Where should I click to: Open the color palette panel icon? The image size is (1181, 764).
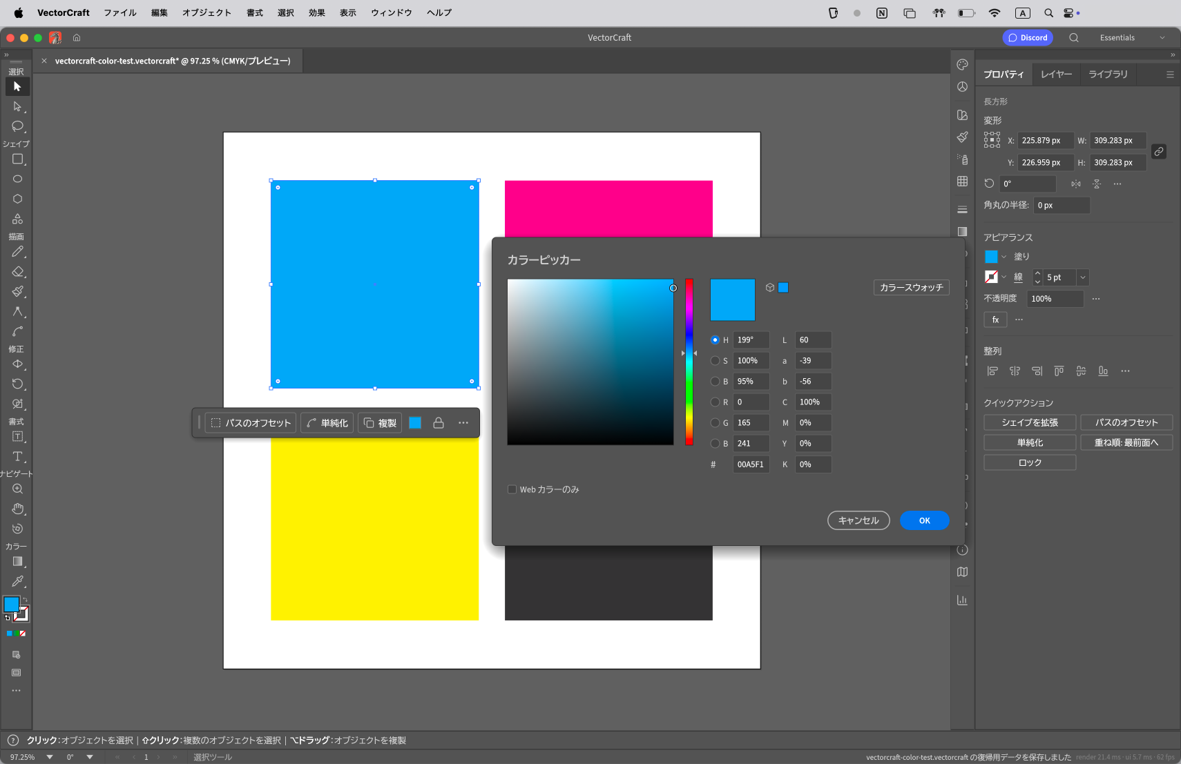click(x=962, y=65)
